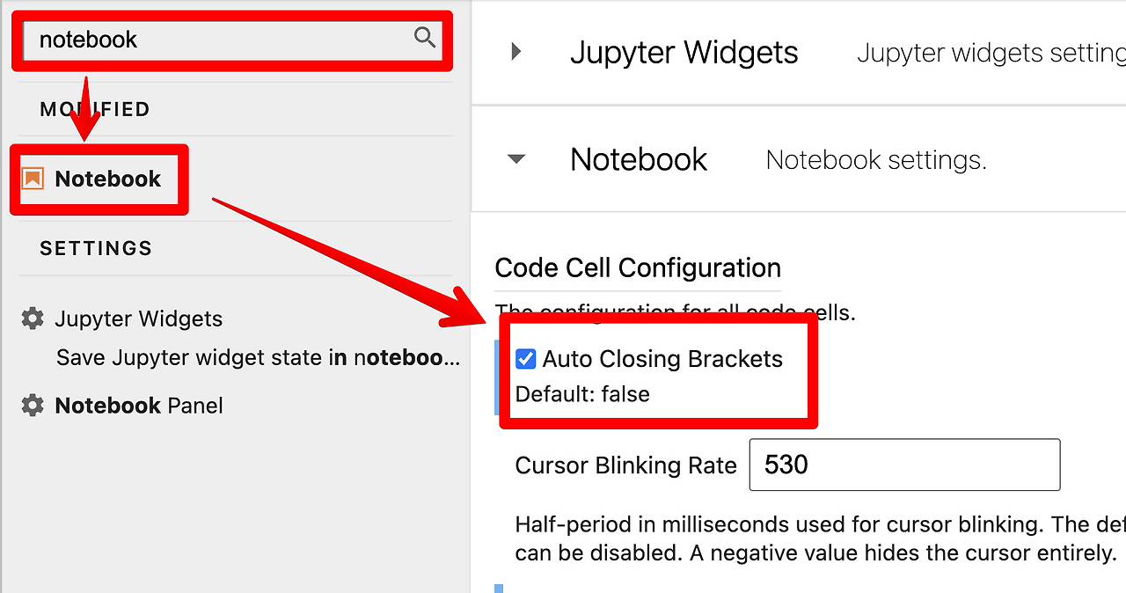Toggle the Auto Closing Brackets checkbox

pos(526,358)
